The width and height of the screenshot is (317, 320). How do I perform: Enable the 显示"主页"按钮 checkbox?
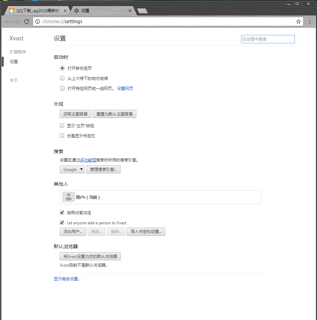pyautogui.click(x=62, y=126)
